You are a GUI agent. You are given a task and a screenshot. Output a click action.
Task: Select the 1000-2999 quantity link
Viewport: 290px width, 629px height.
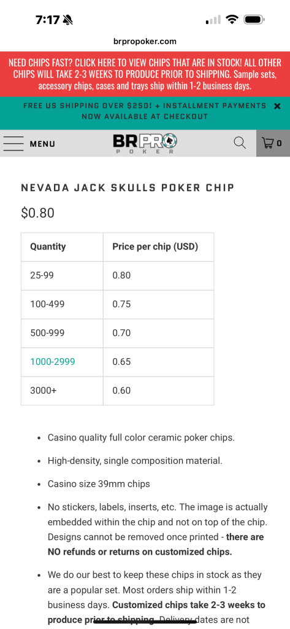53,362
